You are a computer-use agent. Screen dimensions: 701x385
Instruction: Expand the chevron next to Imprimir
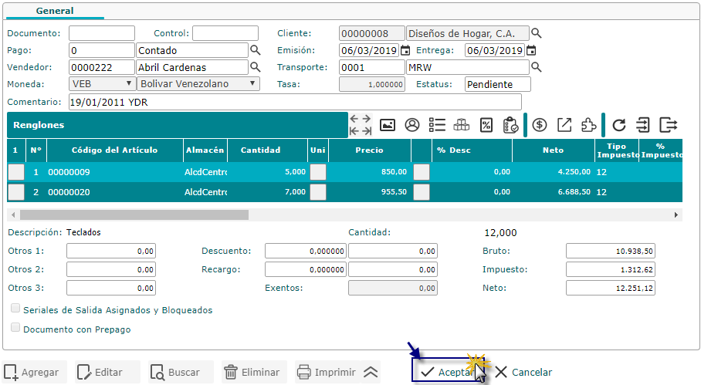[371, 373]
